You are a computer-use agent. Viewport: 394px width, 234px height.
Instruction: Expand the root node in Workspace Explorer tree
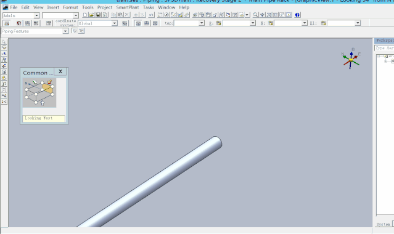[x=379, y=56]
